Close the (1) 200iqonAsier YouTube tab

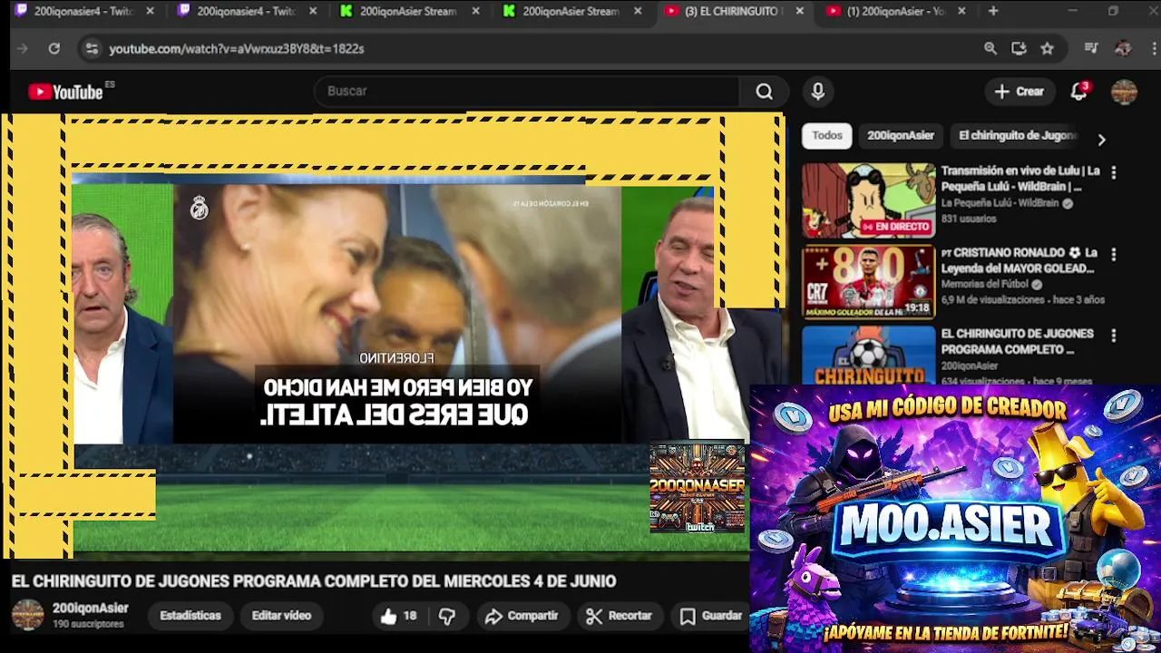click(x=961, y=11)
